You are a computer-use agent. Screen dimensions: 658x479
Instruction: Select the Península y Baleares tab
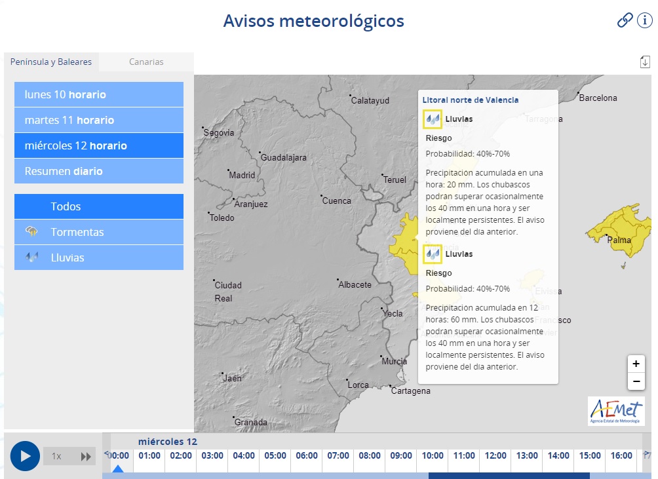point(51,62)
